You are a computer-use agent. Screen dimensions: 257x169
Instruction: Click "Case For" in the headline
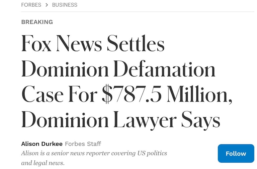pyautogui.click(x=59, y=95)
